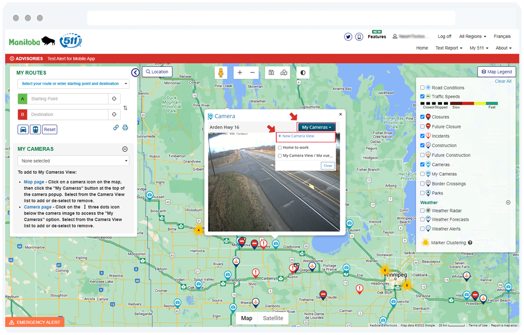The width and height of the screenshot is (524, 335).
Task: Expand About menu
Action: pos(504,48)
